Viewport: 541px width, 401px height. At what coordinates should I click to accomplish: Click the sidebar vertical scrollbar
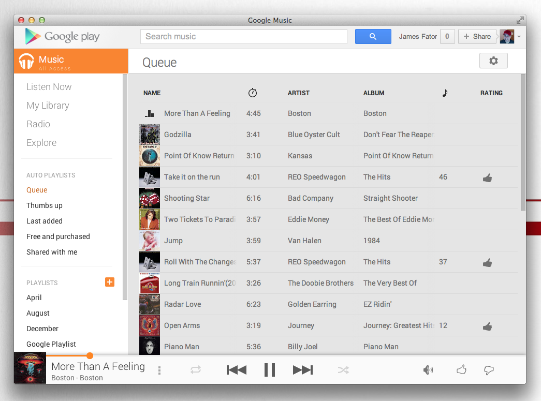pos(125,187)
